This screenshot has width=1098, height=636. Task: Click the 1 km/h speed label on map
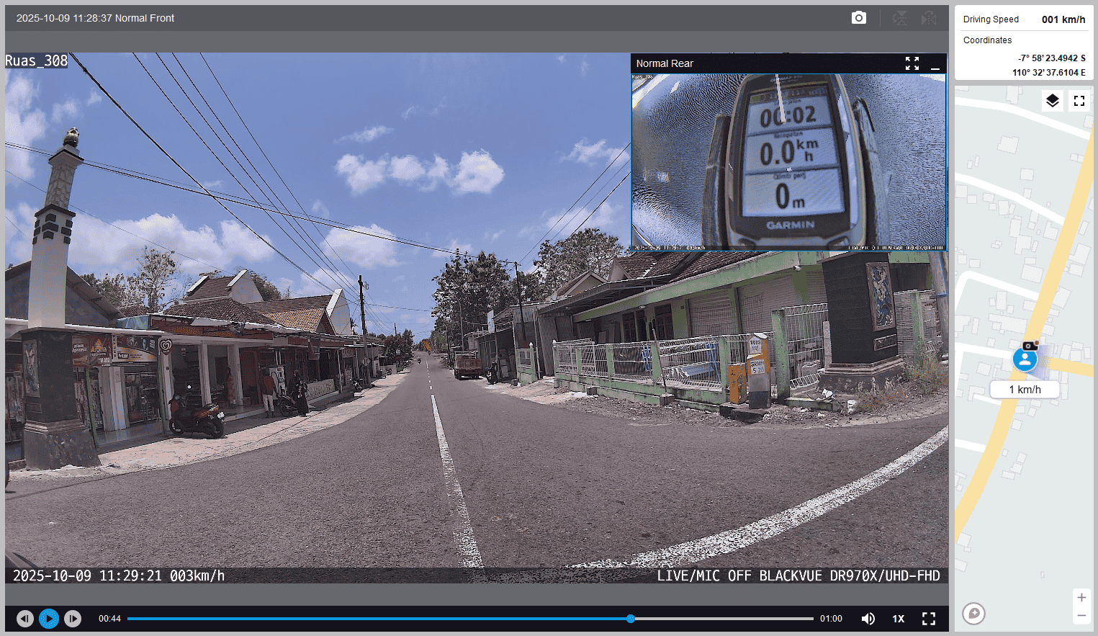(1025, 390)
